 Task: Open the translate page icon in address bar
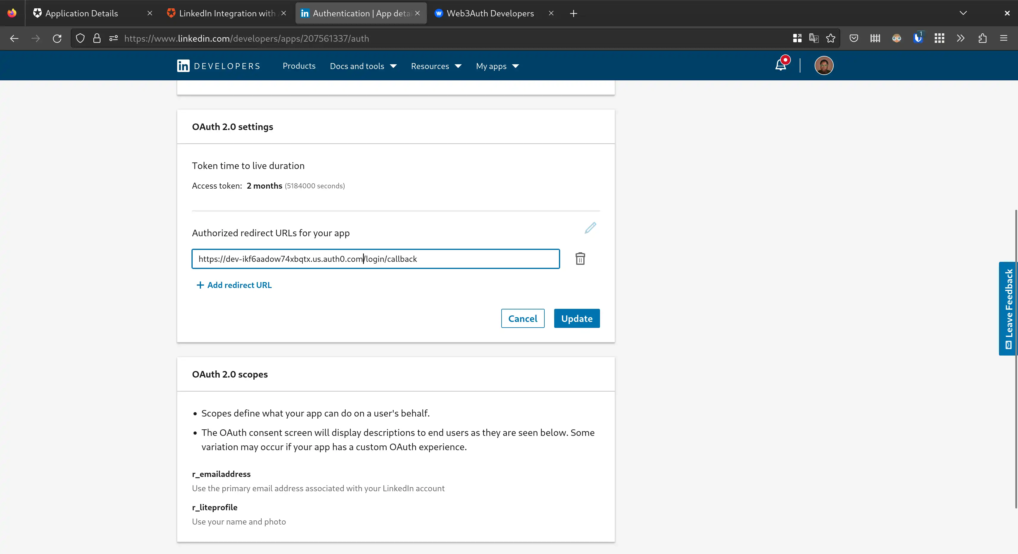click(x=814, y=38)
